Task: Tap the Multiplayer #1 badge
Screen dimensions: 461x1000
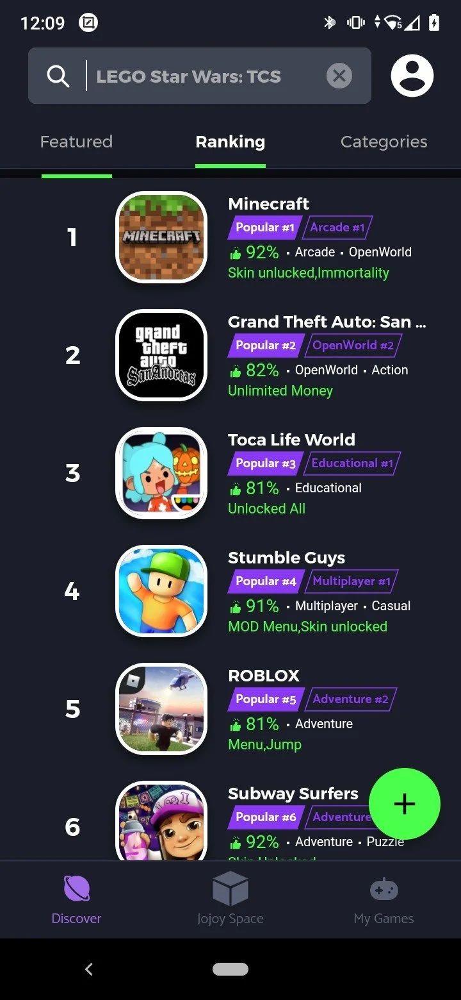Action: (x=351, y=581)
